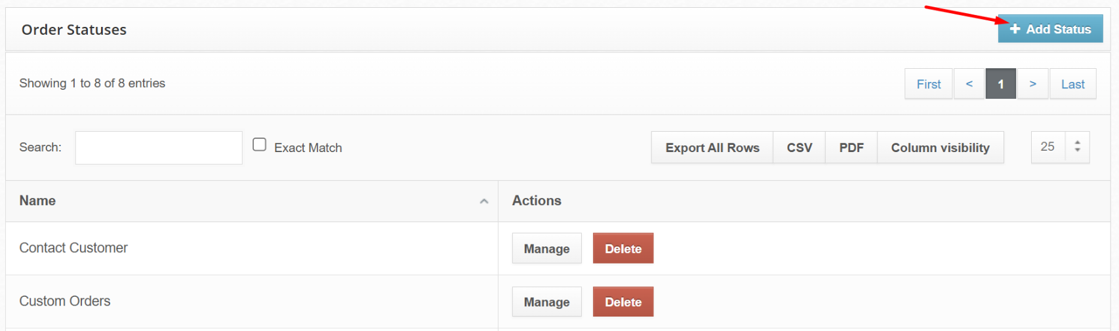Image resolution: width=1119 pixels, height=331 pixels.
Task: Open the Column visibility dropdown
Action: click(940, 147)
